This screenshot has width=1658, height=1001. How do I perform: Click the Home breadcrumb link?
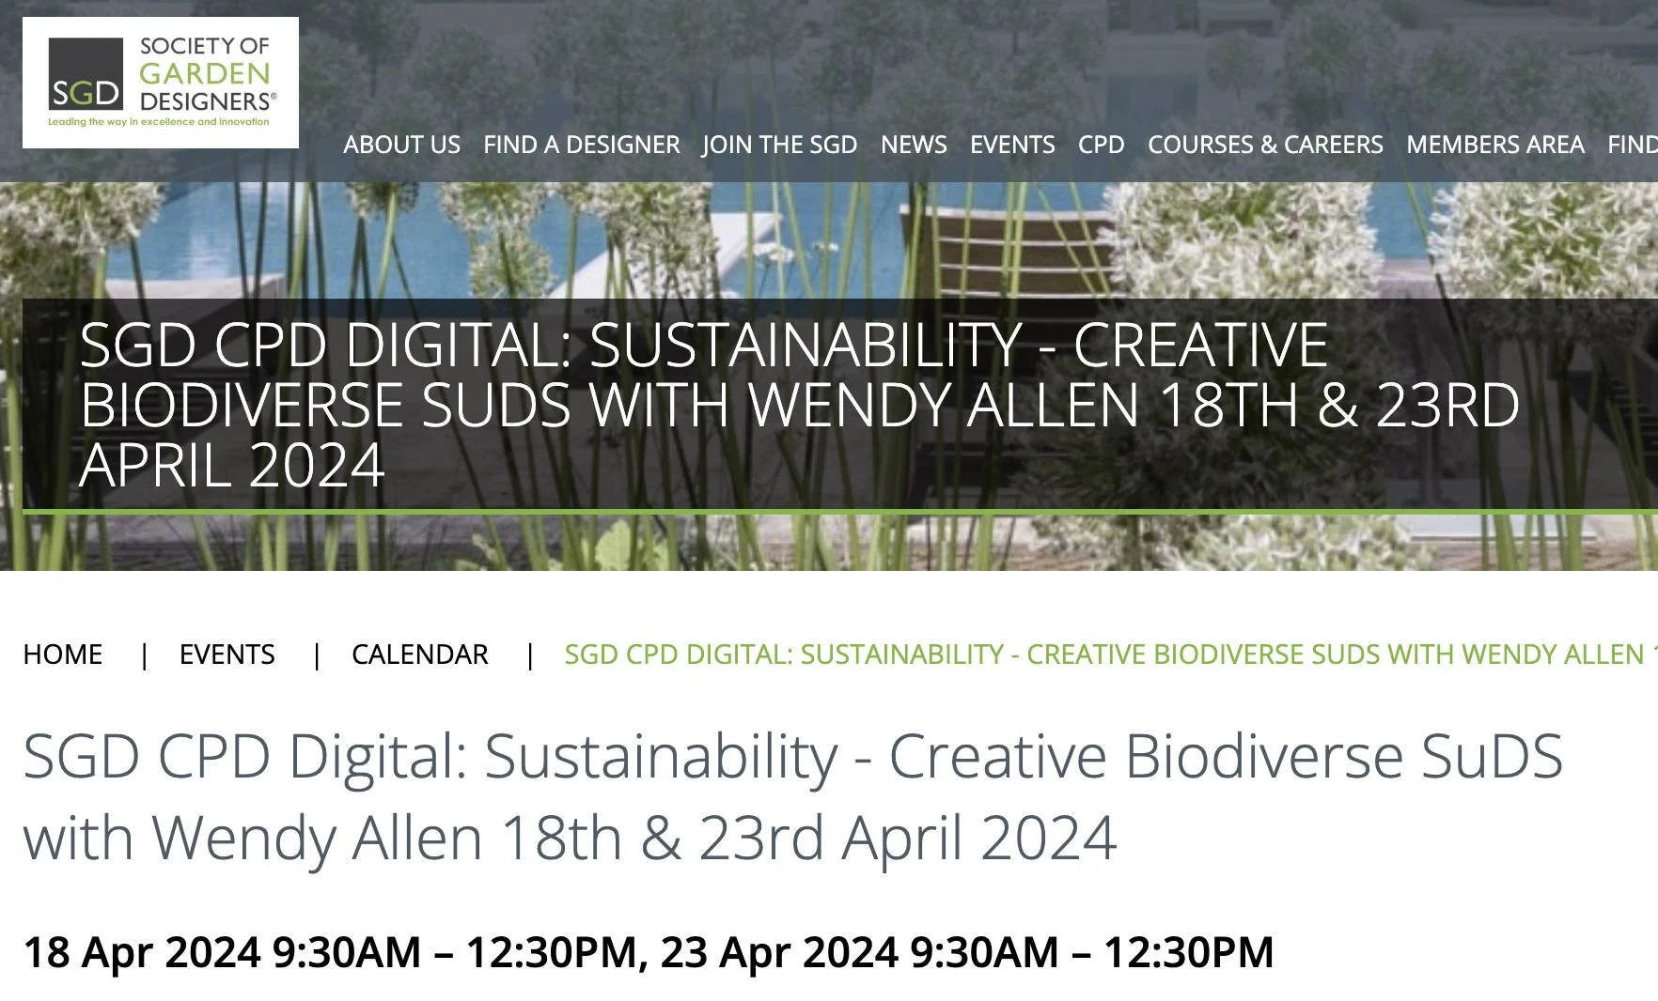tap(63, 654)
